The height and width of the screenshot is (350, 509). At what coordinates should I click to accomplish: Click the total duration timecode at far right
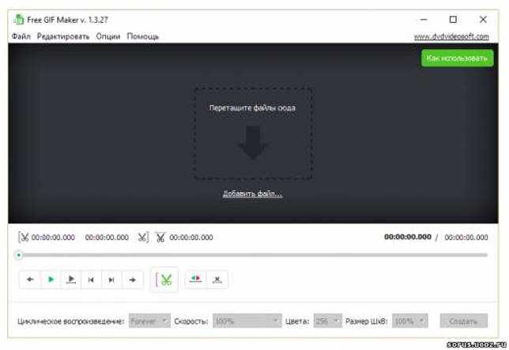(x=466, y=238)
